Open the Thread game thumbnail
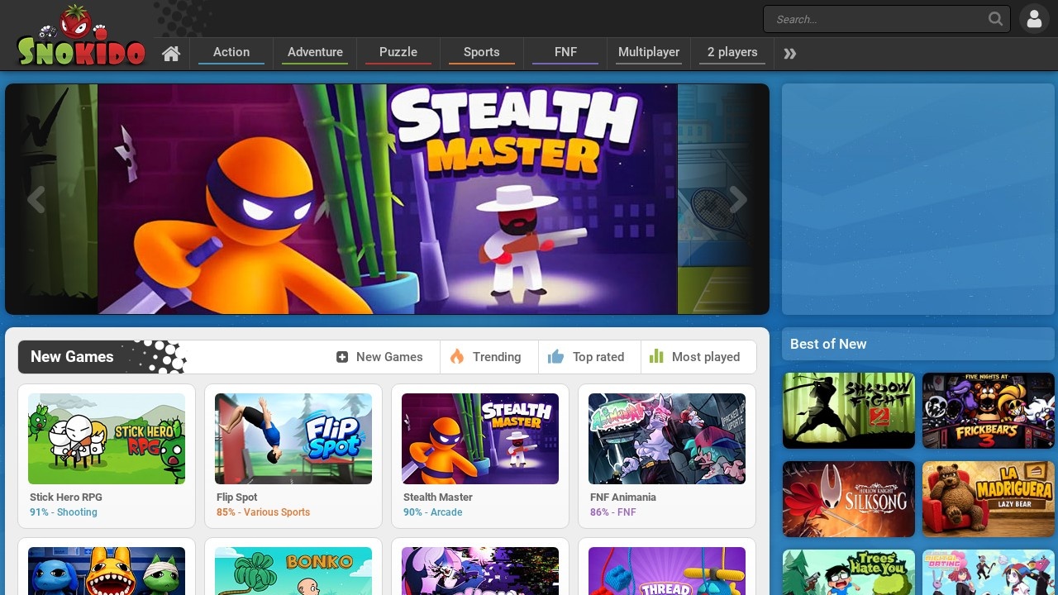 pos(667,571)
